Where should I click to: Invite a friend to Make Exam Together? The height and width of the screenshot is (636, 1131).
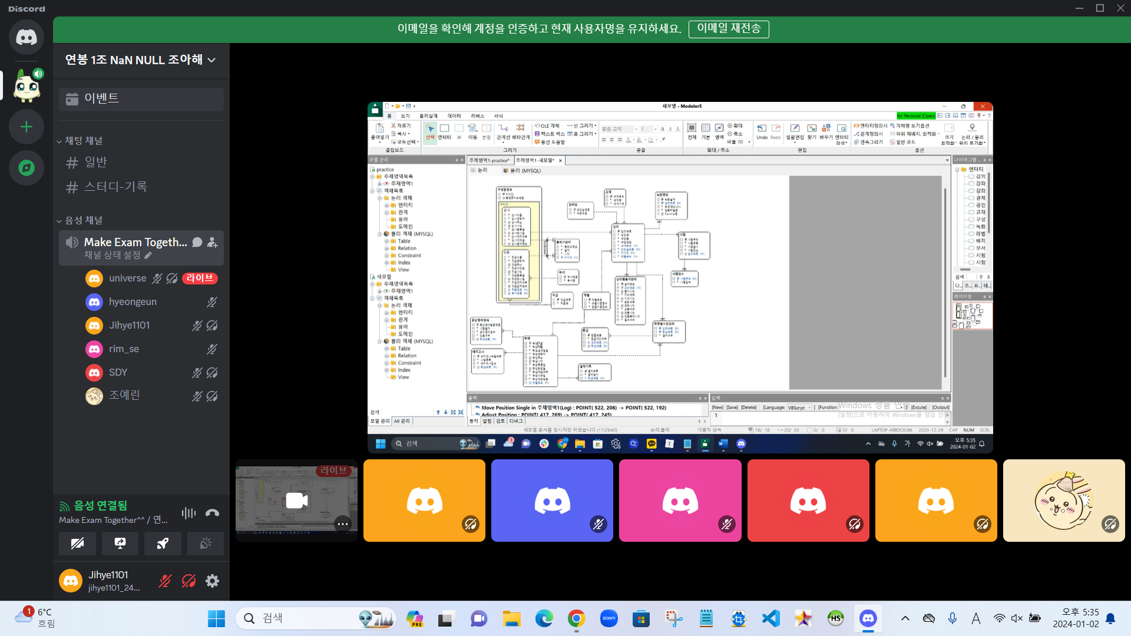pos(213,242)
